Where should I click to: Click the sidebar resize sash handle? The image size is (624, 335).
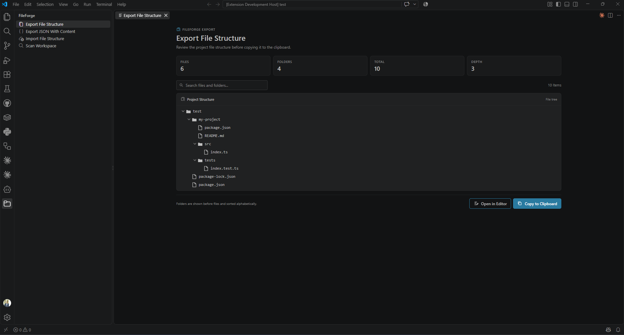click(113, 168)
